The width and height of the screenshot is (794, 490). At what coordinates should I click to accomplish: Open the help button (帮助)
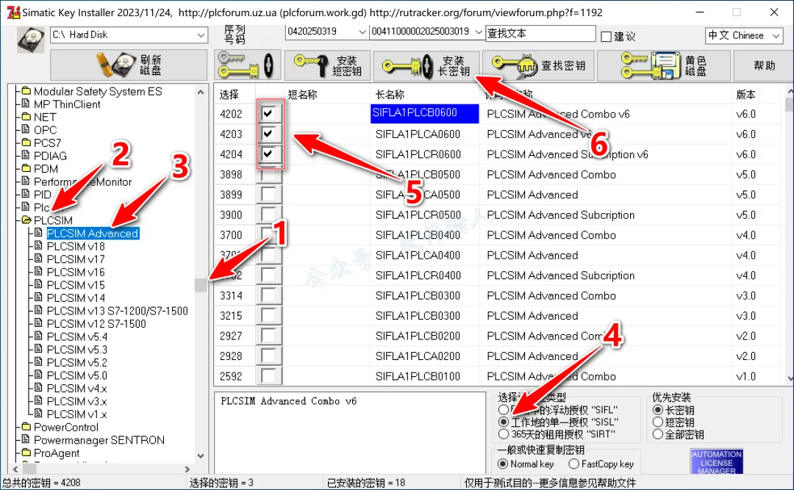tap(764, 65)
